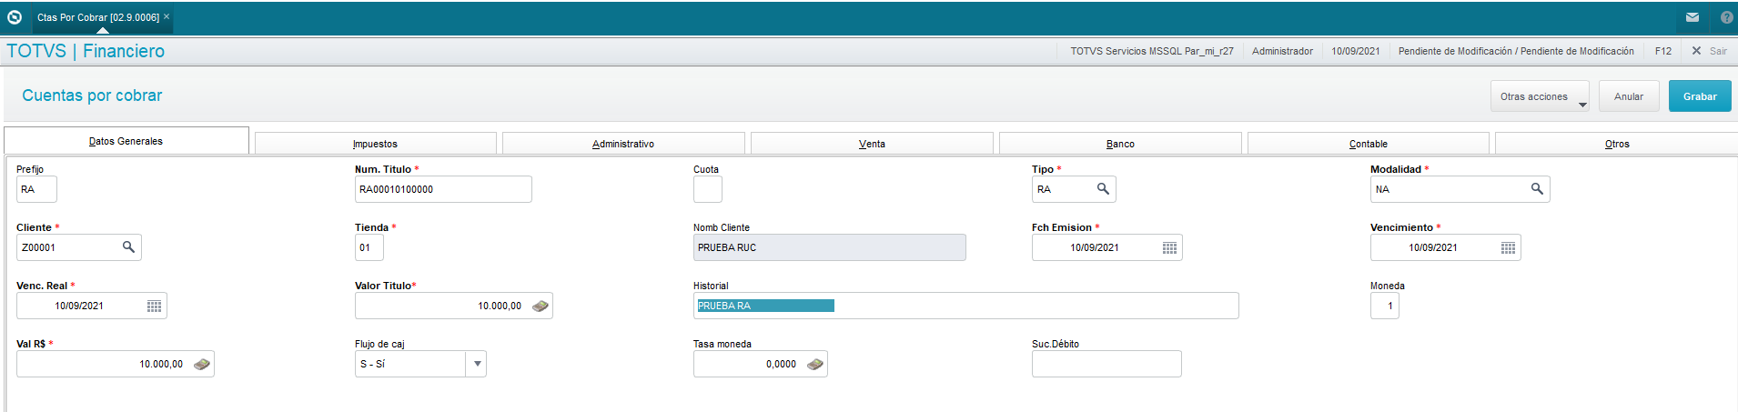This screenshot has height=412, width=1738.
Task: Click the Moneda field
Action: tap(1385, 306)
